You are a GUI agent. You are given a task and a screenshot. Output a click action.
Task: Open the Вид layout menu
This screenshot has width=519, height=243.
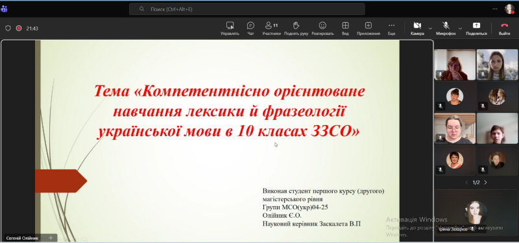[345, 29]
